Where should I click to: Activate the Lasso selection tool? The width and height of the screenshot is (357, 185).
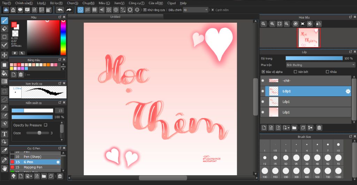5,99
